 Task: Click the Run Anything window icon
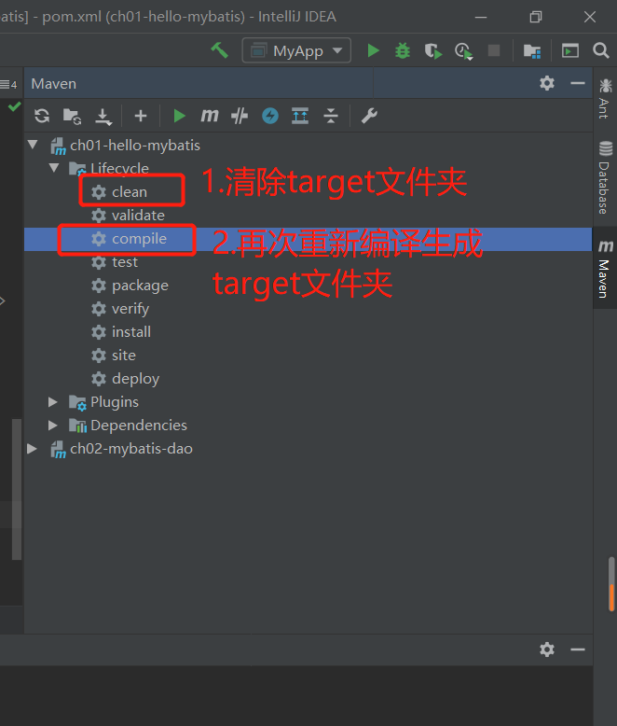click(x=569, y=50)
